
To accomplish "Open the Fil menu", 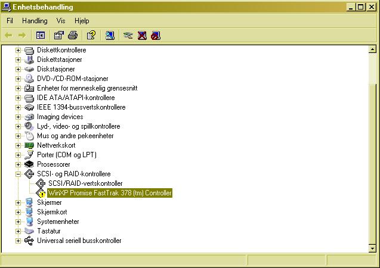I will [10, 21].
